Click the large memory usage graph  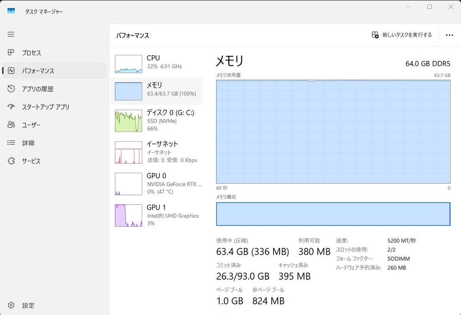(333, 132)
